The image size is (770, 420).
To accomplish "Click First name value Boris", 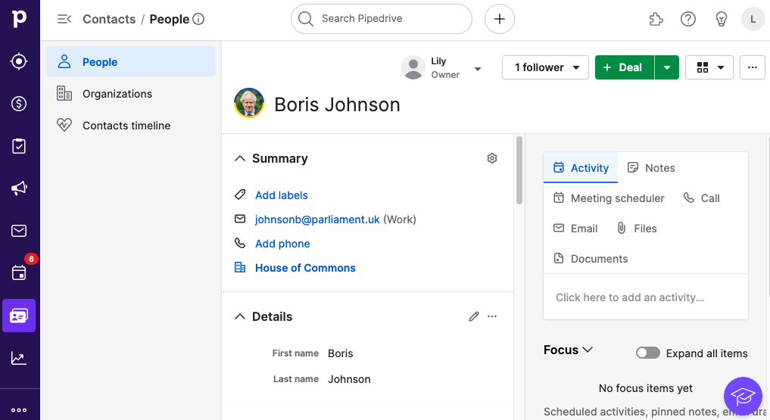I will pyautogui.click(x=340, y=353).
